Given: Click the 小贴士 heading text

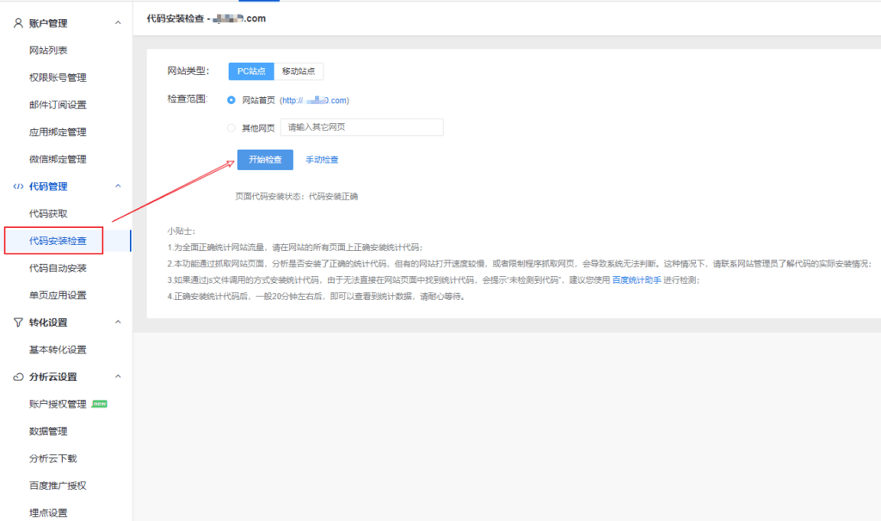Looking at the screenshot, I should [181, 230].
